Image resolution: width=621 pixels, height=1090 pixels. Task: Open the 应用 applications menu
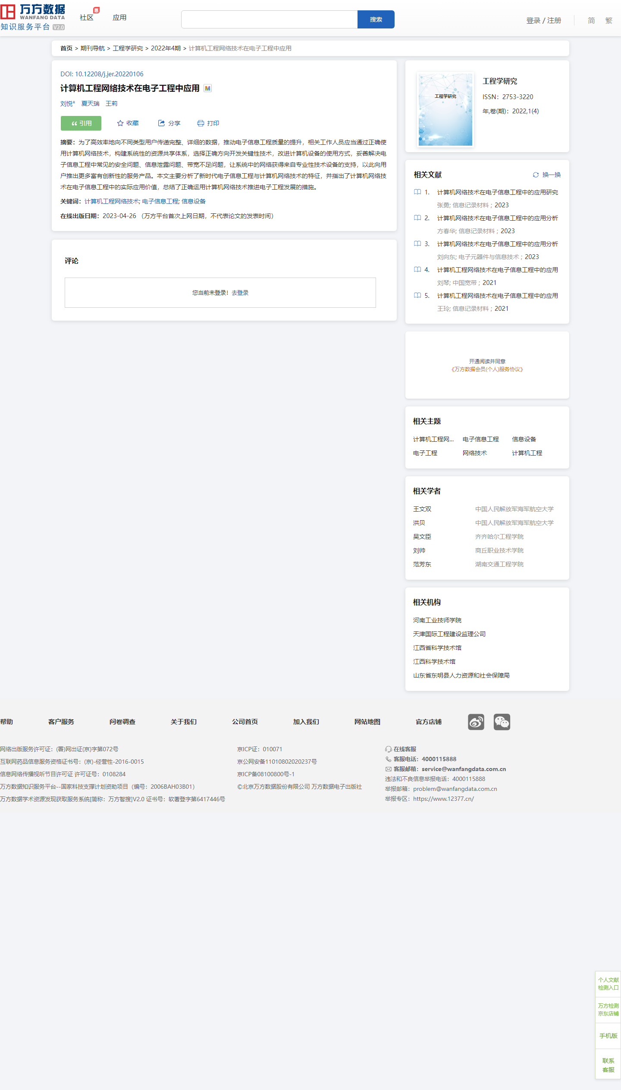click(x=119, y=17)
